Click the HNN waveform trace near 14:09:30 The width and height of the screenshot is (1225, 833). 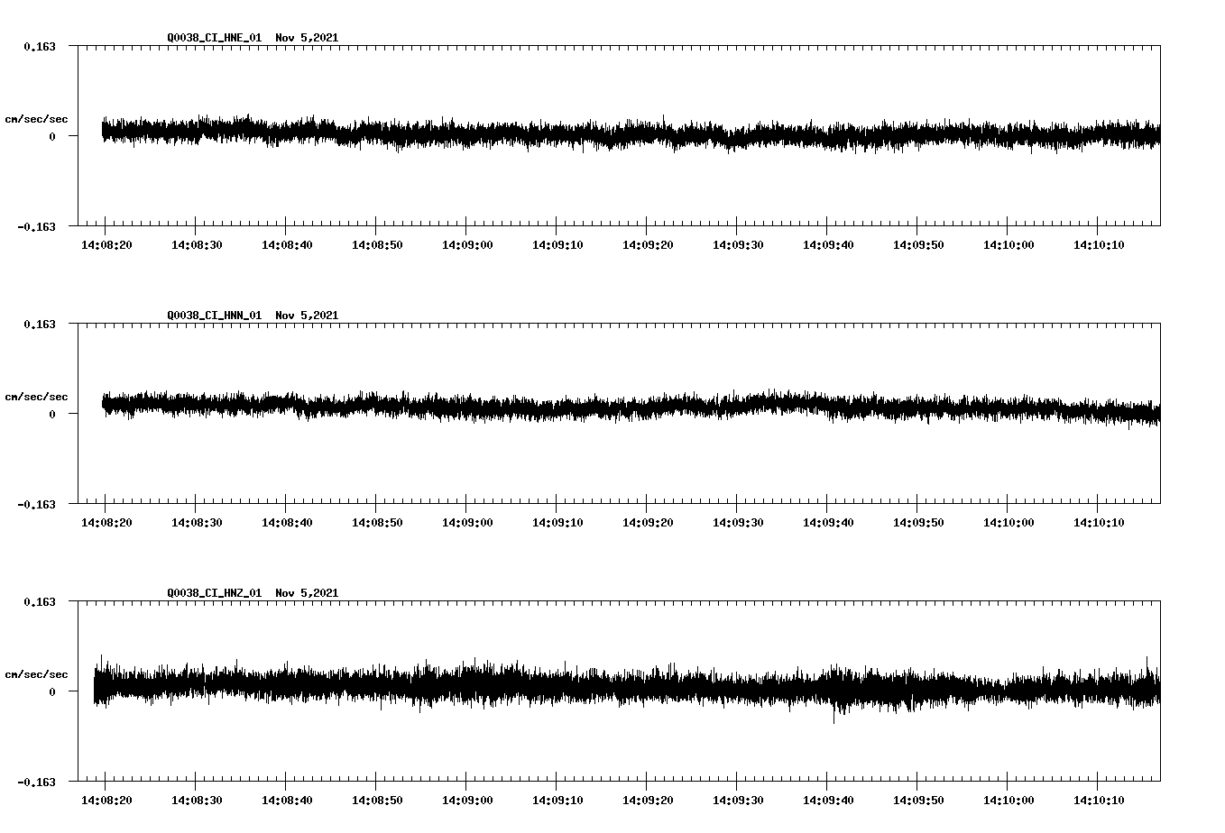(737, 406)
